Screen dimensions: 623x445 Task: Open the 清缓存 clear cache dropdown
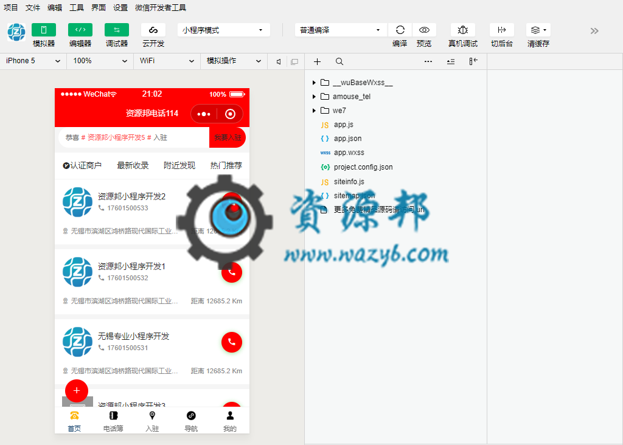pos(538,30)
